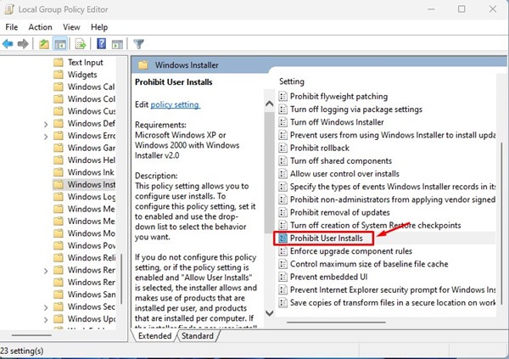The height and width of the screenshot is (359, 509).
Task: Select Windows Inst folder in tree
Action: pyautogui.click(x=84, y=184)
